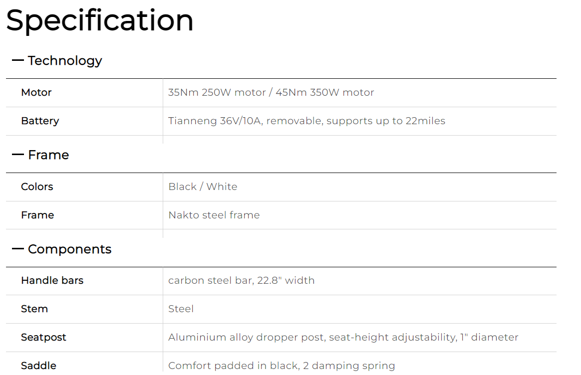
Task: Click the Stem row label
Action: (x=34, y=309)
